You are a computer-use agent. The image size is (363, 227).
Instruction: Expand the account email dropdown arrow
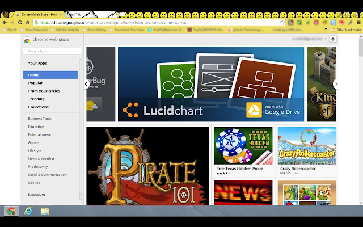(326, 39)
